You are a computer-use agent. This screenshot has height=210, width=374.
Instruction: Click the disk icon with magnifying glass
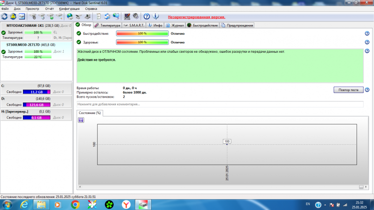coord(59,16)
